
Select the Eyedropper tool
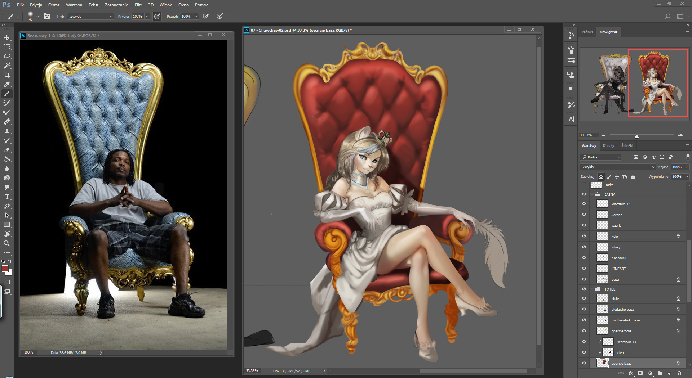[7, 84]
